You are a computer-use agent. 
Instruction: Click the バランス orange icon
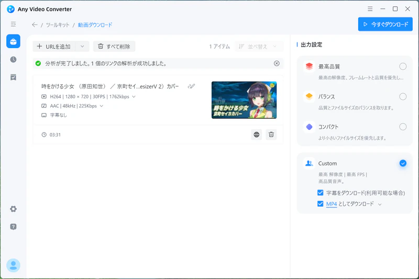click(x=309, y=96)
